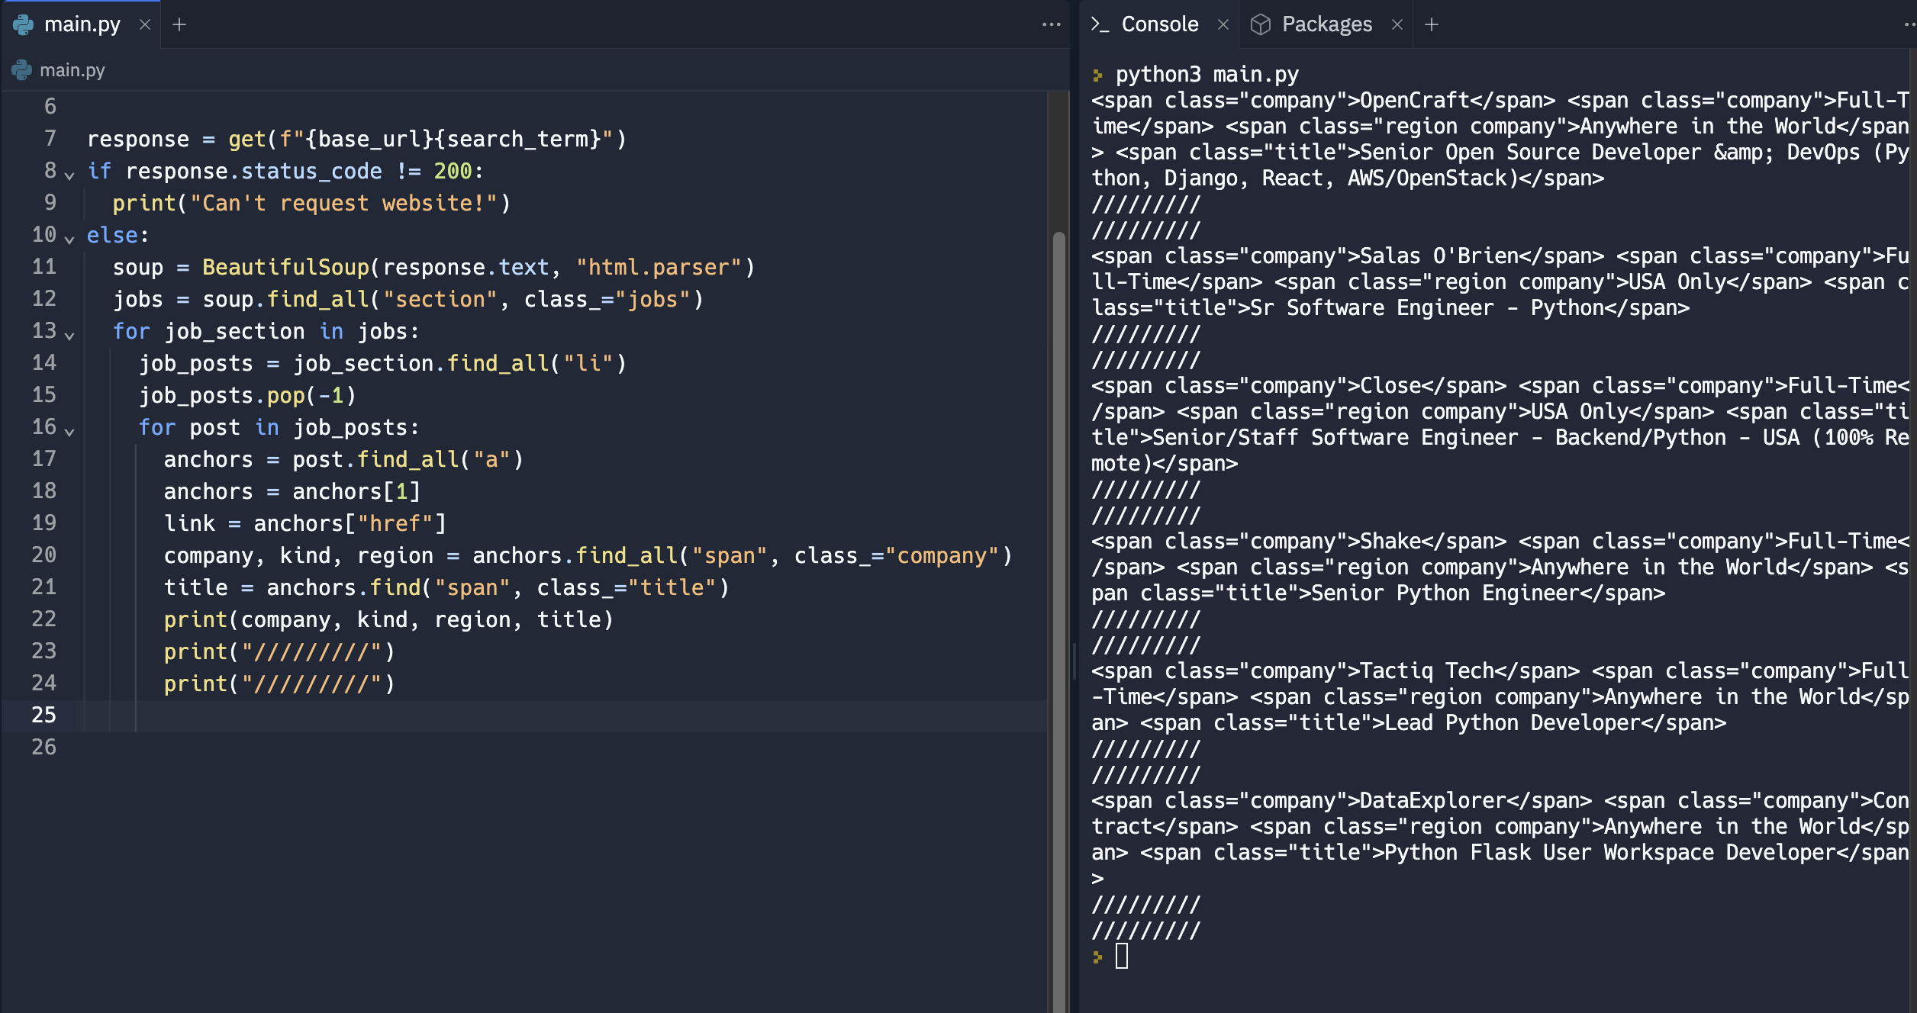Close the Packages tab
Image resolution: width=1917 pixels, height=1013 pixels.
pos(1397,24)
